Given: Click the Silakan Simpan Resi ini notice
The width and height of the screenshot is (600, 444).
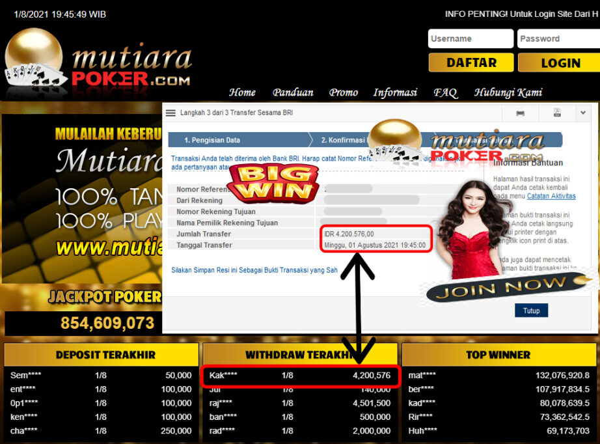Looking at the screenshot, I should [254, 270].
